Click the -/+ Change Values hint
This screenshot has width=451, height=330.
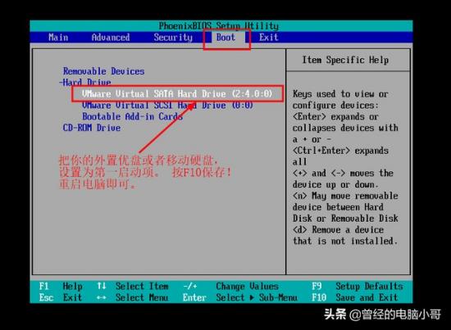click(x=230, y=286)
